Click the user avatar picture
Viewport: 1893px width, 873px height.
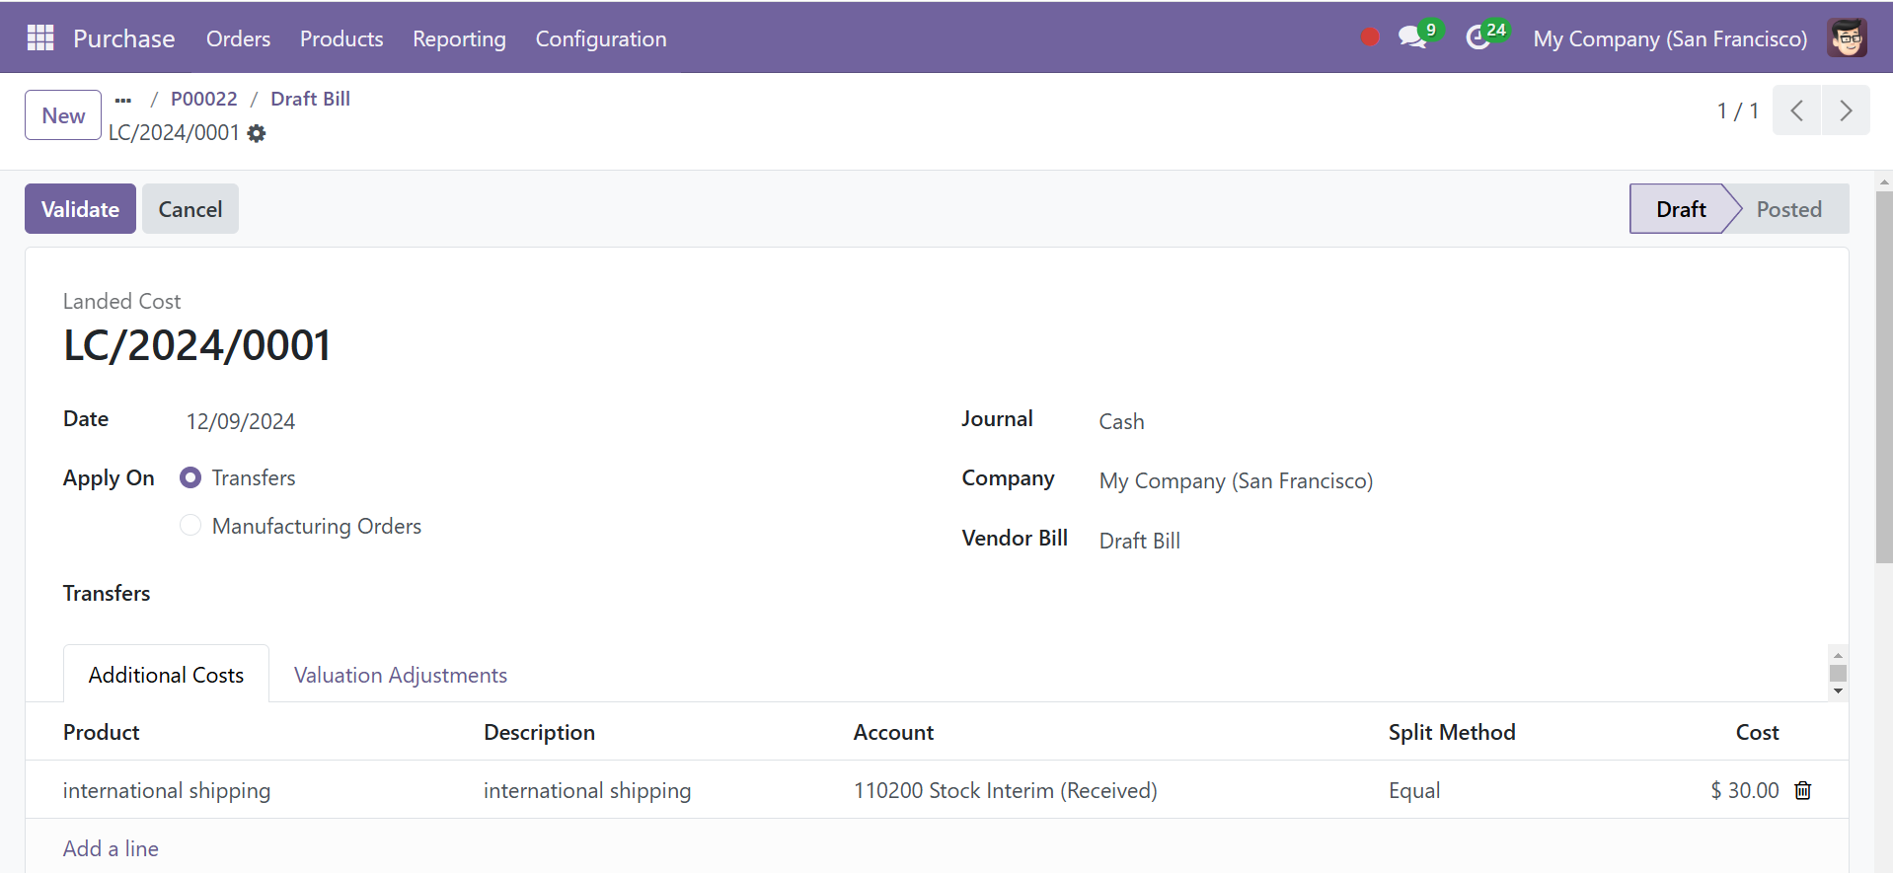tap(1846, 38)
